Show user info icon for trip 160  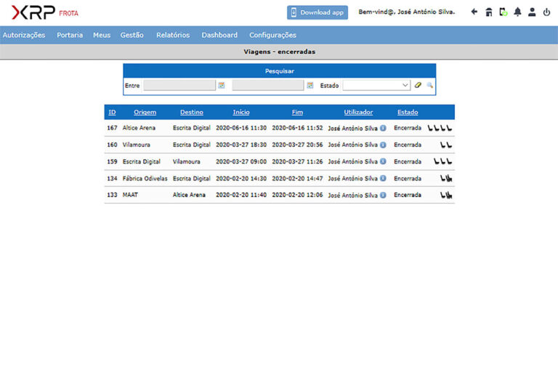[x=383, y=145]
